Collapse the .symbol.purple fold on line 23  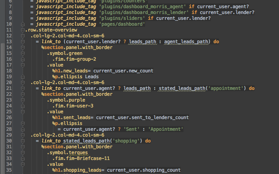(x=23, y=100)
